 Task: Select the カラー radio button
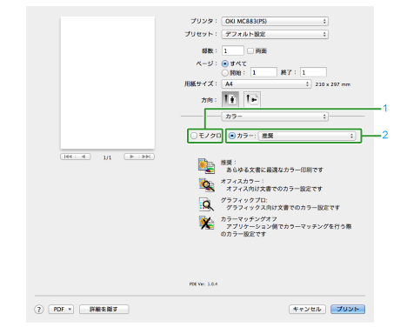click(232, 136)
